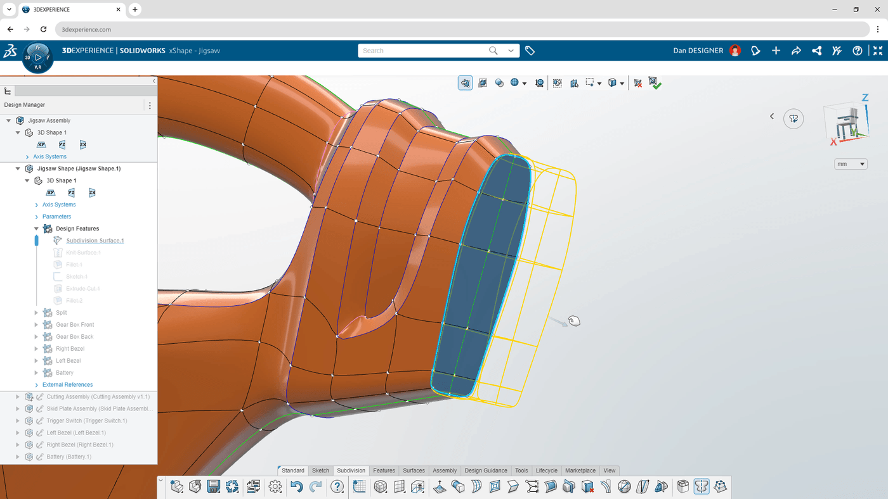Switch to the Surfaces tab
This screenshot has width=888, height=499.
click(413, 471)
